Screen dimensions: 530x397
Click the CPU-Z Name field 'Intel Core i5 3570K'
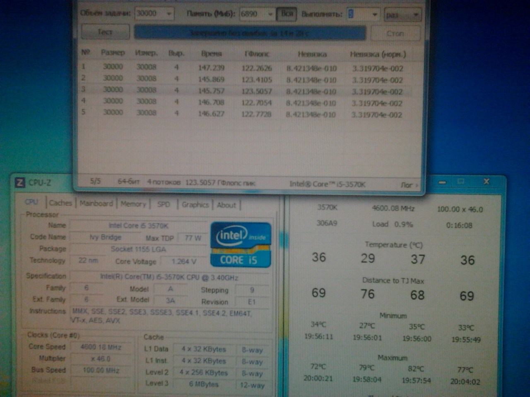[x=138, y=226]
